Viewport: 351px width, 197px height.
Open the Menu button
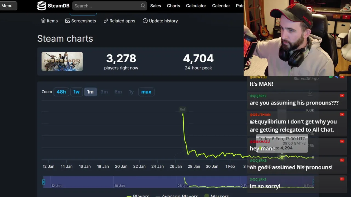point(8,6)
